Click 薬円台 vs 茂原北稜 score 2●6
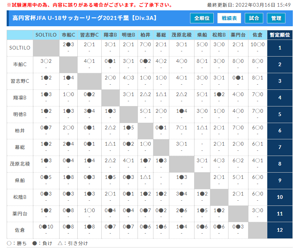This screenshot has width=298, height=248. 182,210
